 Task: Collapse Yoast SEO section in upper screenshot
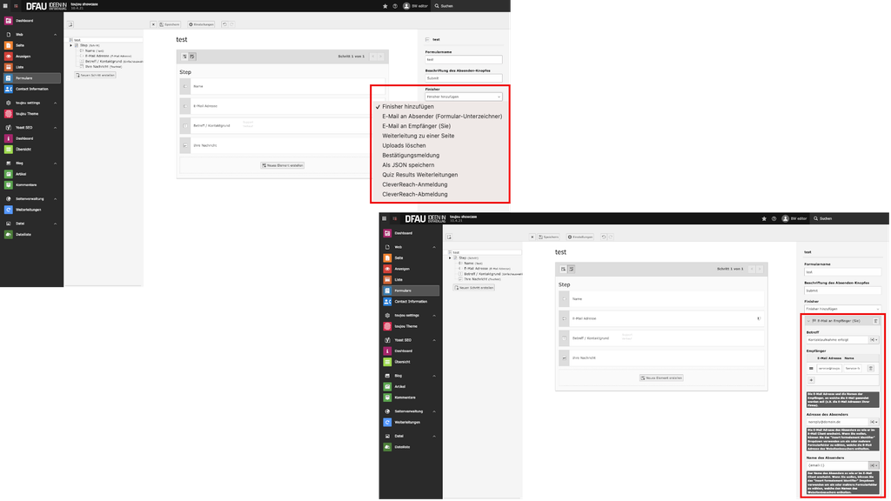pos(55,128)
